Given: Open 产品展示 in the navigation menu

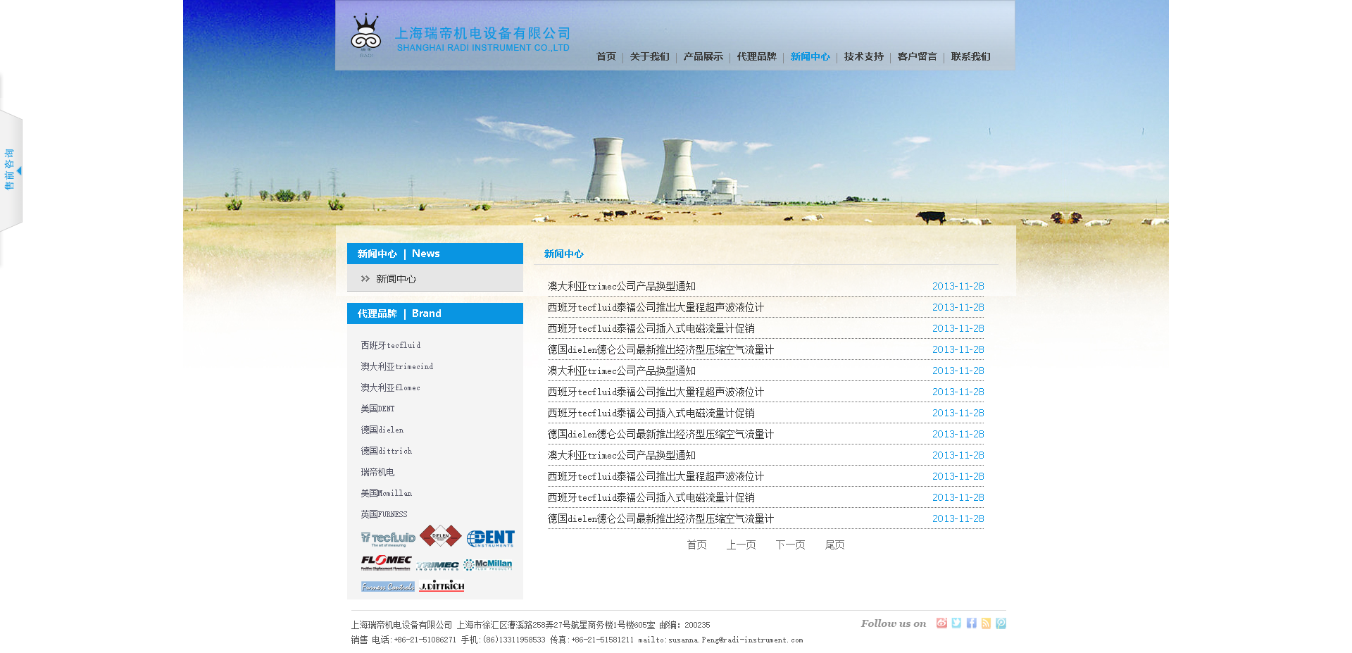Looking at the screenshot, I should pyautogui.click(x=703, y=57).
